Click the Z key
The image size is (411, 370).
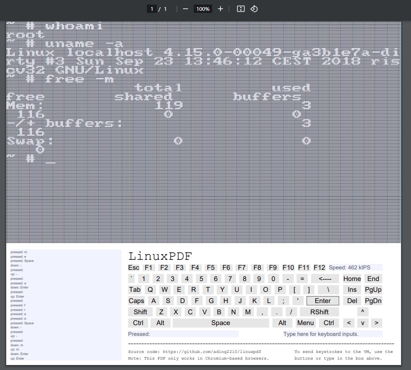tap(161, 312)
